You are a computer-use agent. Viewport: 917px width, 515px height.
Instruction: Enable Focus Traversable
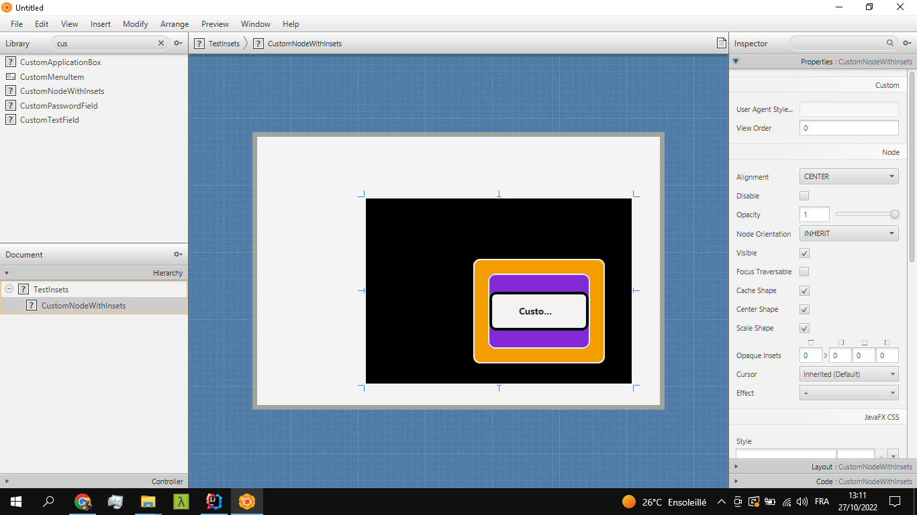(803, 272)
